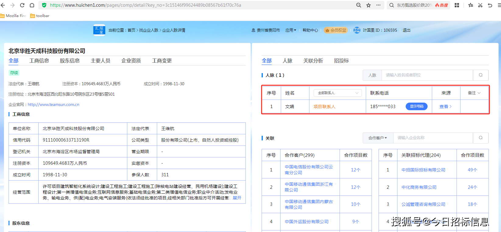Select the right panel 全部 tab
Viewport: 501px width, 232px height.
[267, 61]
